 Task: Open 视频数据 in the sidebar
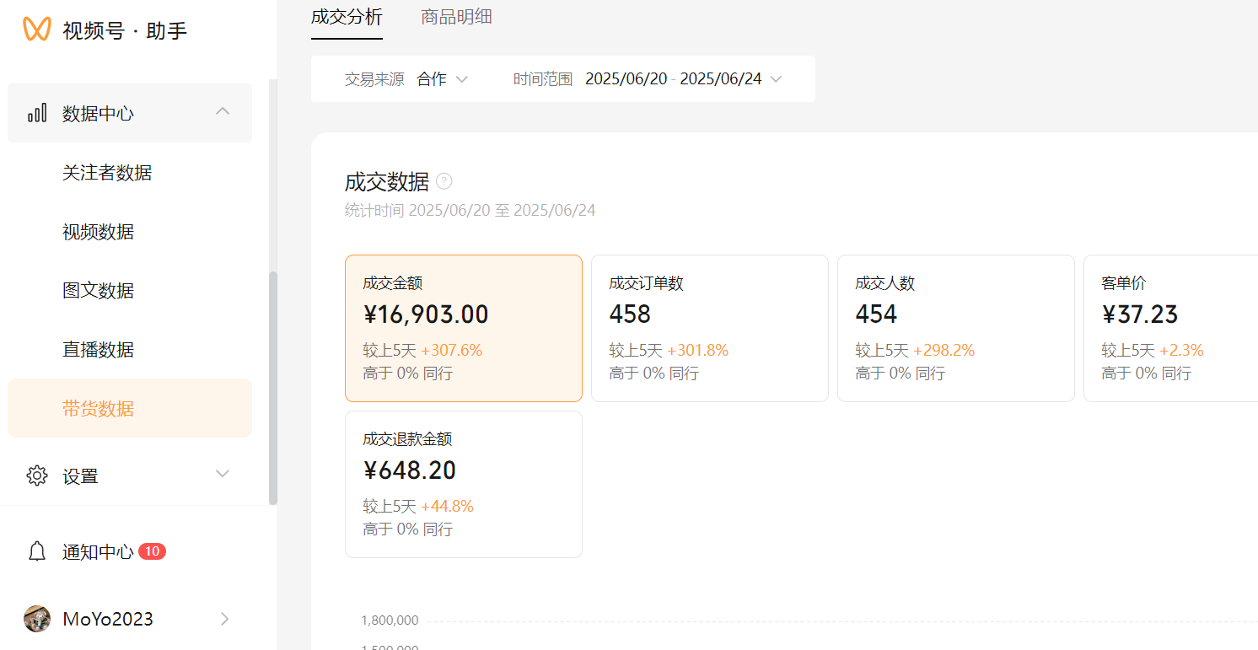(130, 232)
